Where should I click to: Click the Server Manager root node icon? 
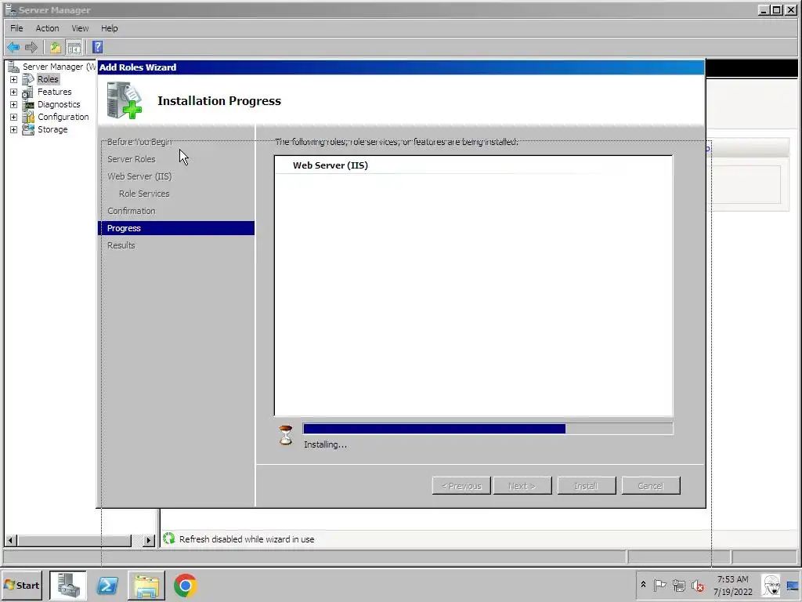click(14, 67)
